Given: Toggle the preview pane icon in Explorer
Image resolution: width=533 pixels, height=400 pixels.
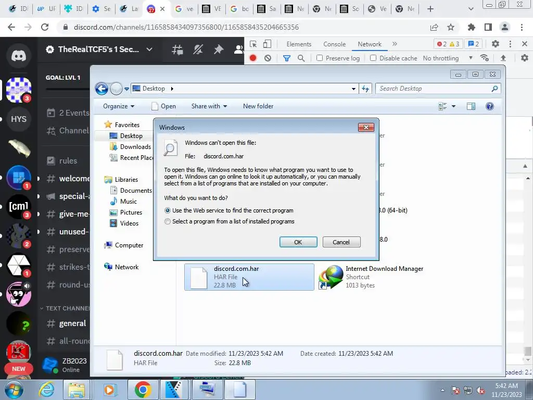Looking at the screenshot, I should (471, 106).
